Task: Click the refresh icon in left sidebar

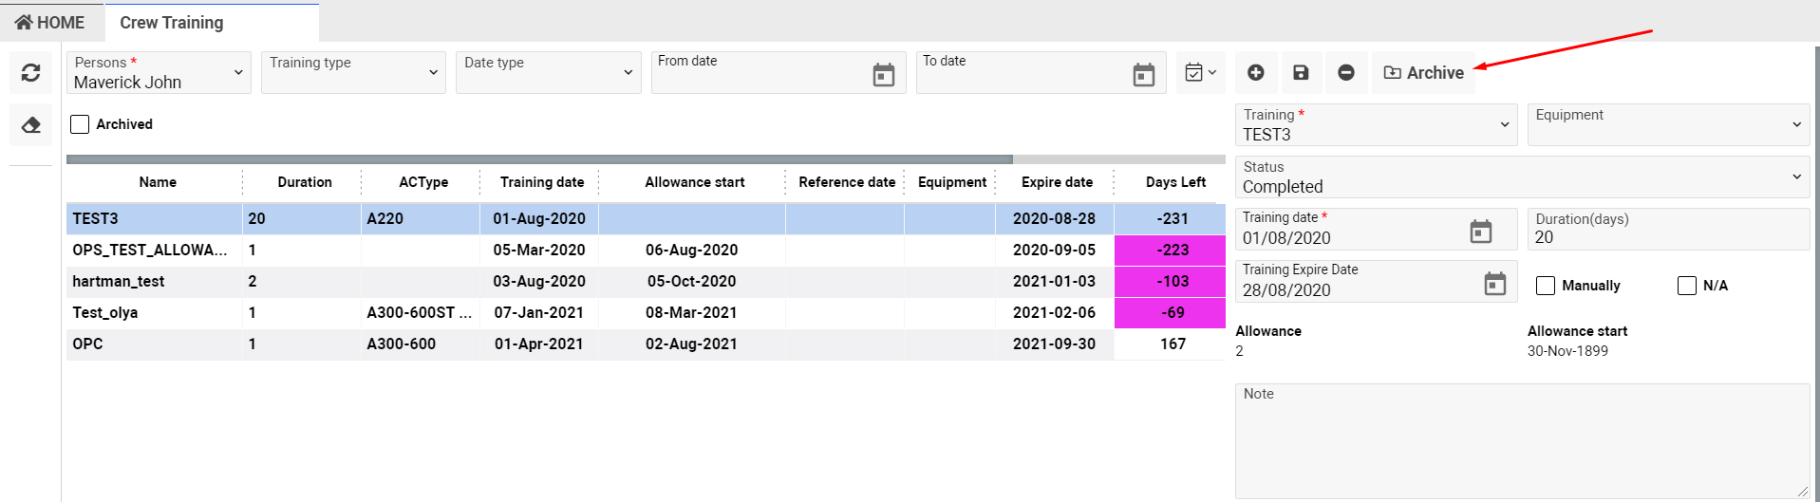Action: click(30, 73)
